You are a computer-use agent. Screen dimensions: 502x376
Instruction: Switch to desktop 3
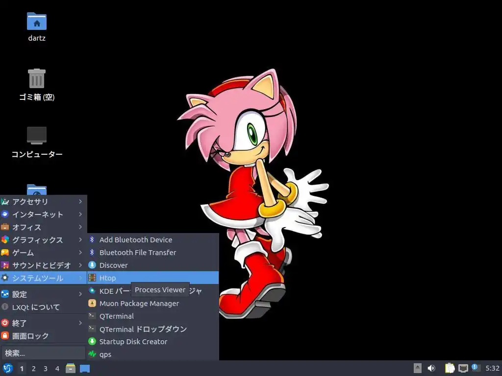[x=46, y=369]
